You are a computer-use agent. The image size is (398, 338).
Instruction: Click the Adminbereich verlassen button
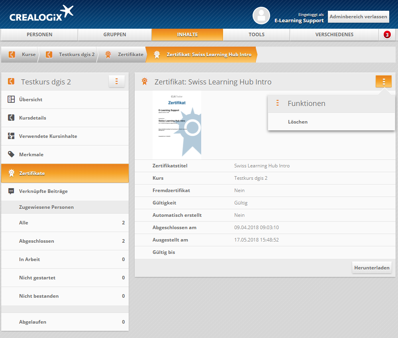point(358,17)
